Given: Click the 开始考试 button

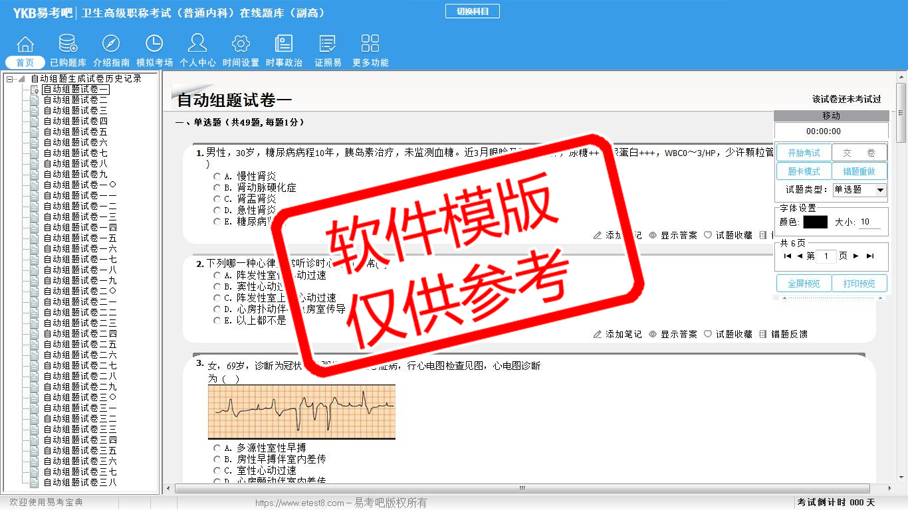Looking at the screenshot, I should [x=804, y=153].
